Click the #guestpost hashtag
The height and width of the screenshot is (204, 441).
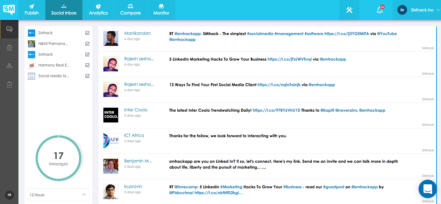tap(334, 187)
